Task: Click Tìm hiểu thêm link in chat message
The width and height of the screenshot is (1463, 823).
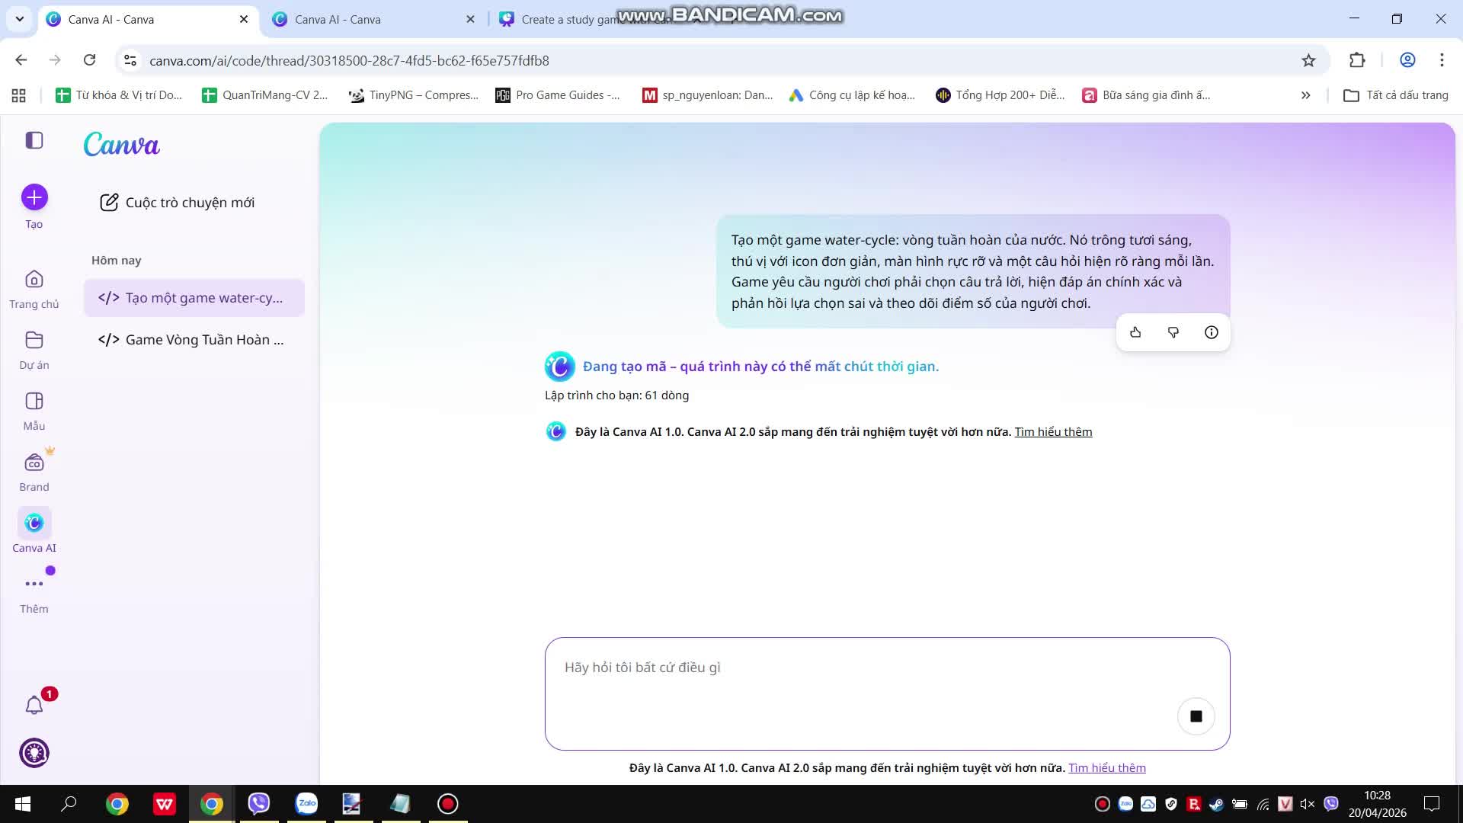Action: (1053, 432)
